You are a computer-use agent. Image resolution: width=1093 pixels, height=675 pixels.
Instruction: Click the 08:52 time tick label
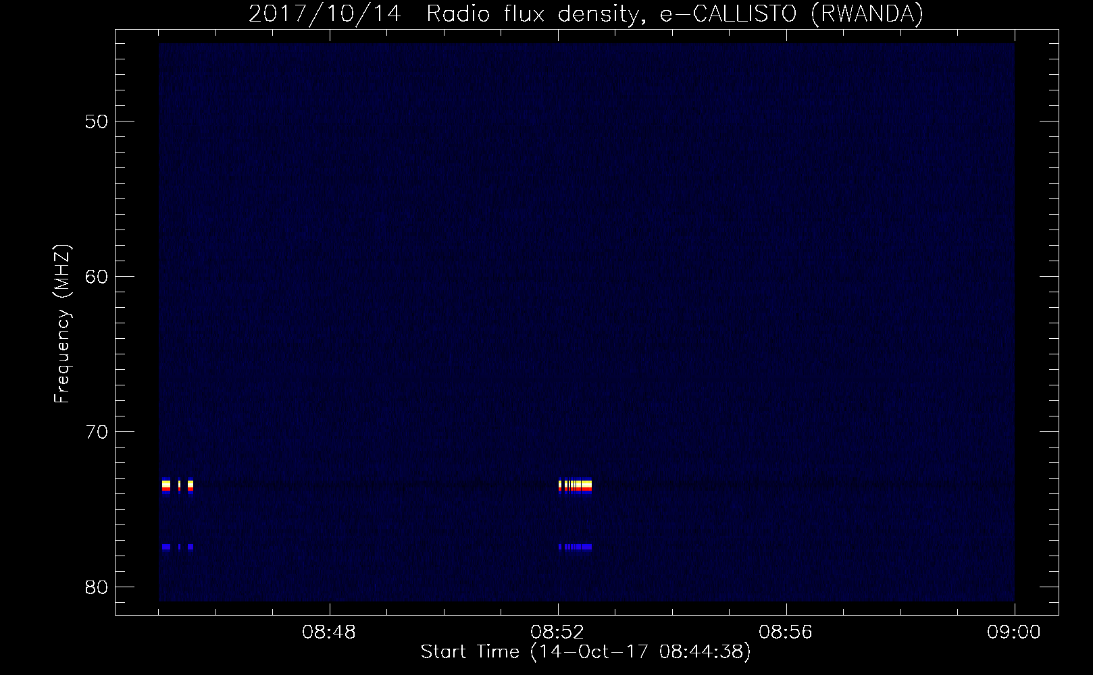pos(558,632)
